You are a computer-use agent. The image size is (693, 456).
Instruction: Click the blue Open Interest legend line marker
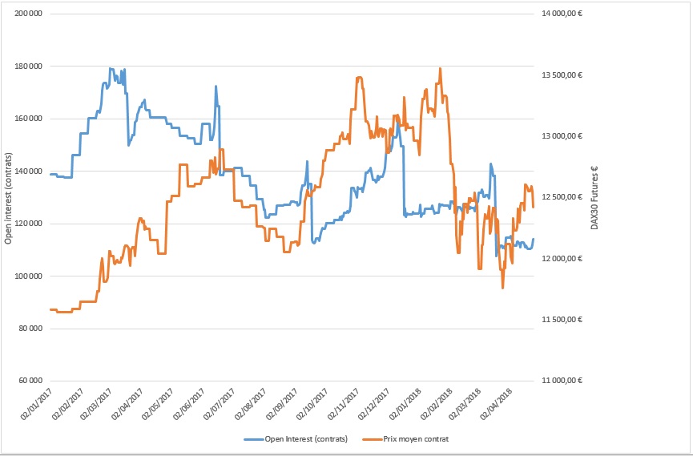[x=255, y=439]
